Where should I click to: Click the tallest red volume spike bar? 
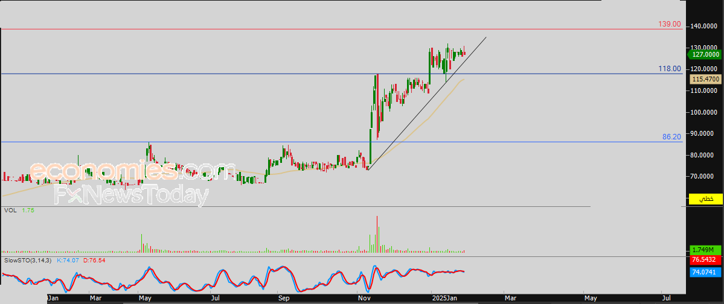click(378, 234)
